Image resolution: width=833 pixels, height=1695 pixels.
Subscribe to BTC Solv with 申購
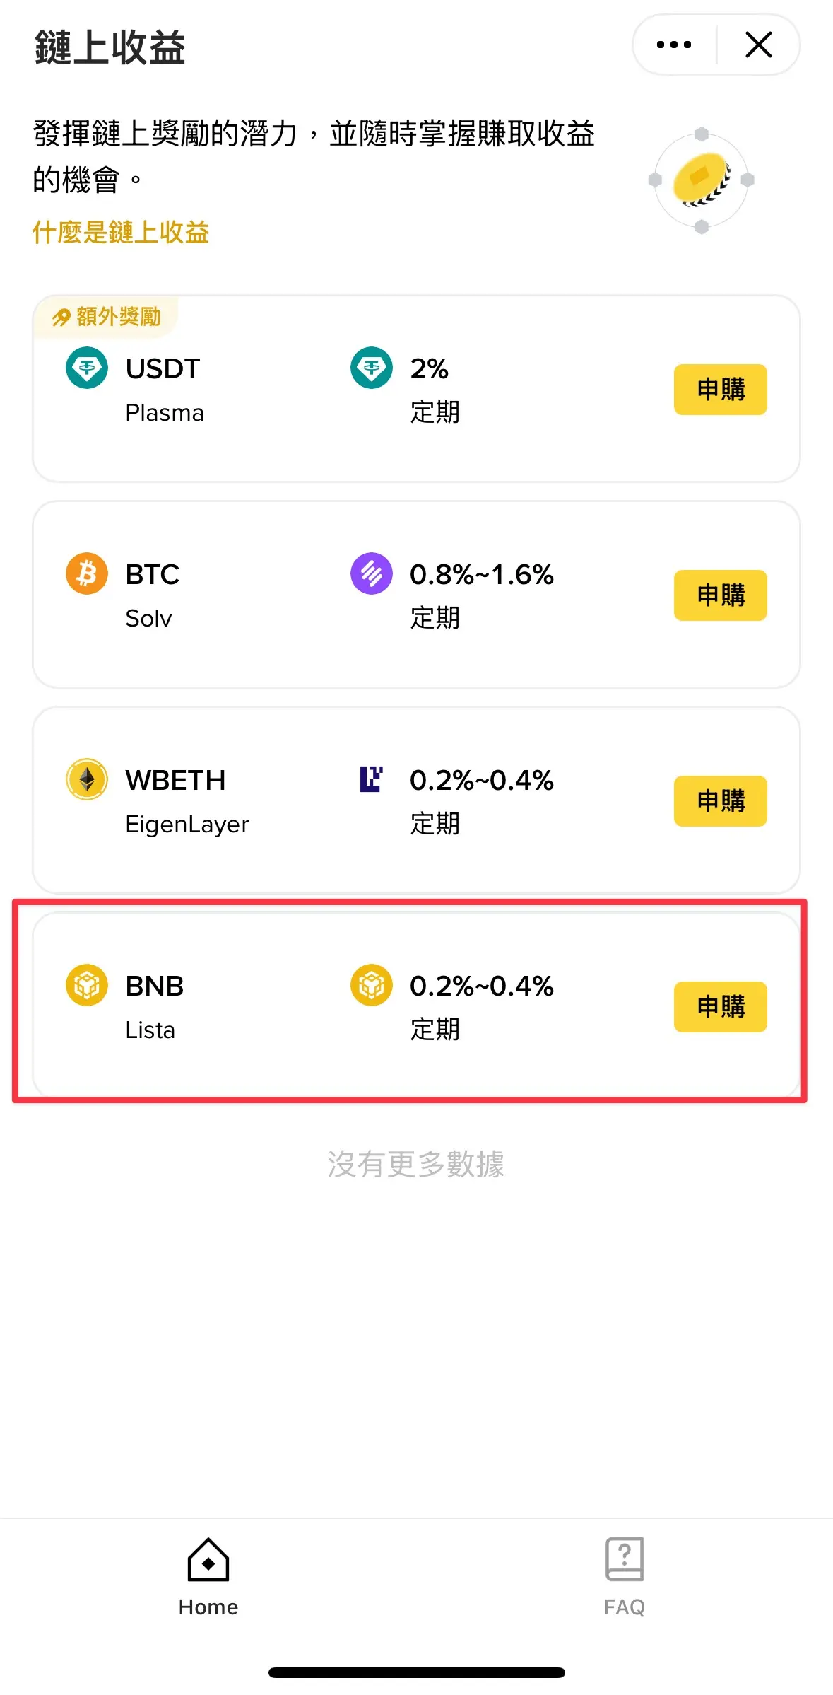[721, 595]
